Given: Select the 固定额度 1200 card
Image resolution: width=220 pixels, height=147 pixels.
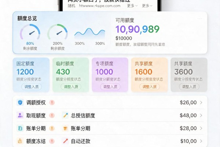Looking at the screenshot, I should click(31, 75).
